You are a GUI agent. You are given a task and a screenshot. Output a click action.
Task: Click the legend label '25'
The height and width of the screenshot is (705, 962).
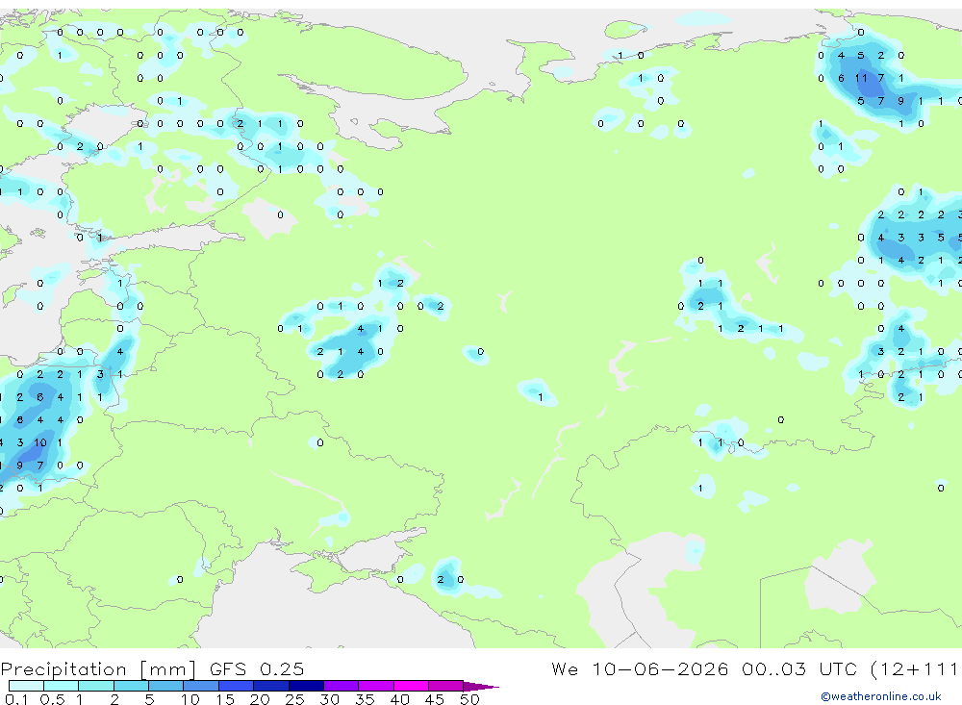tap(294, 699)
